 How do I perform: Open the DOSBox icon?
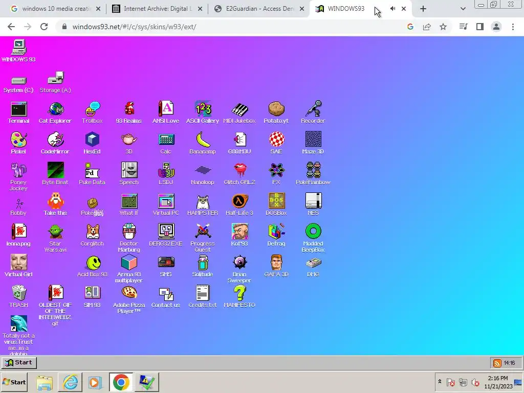[x=276, y=205]
